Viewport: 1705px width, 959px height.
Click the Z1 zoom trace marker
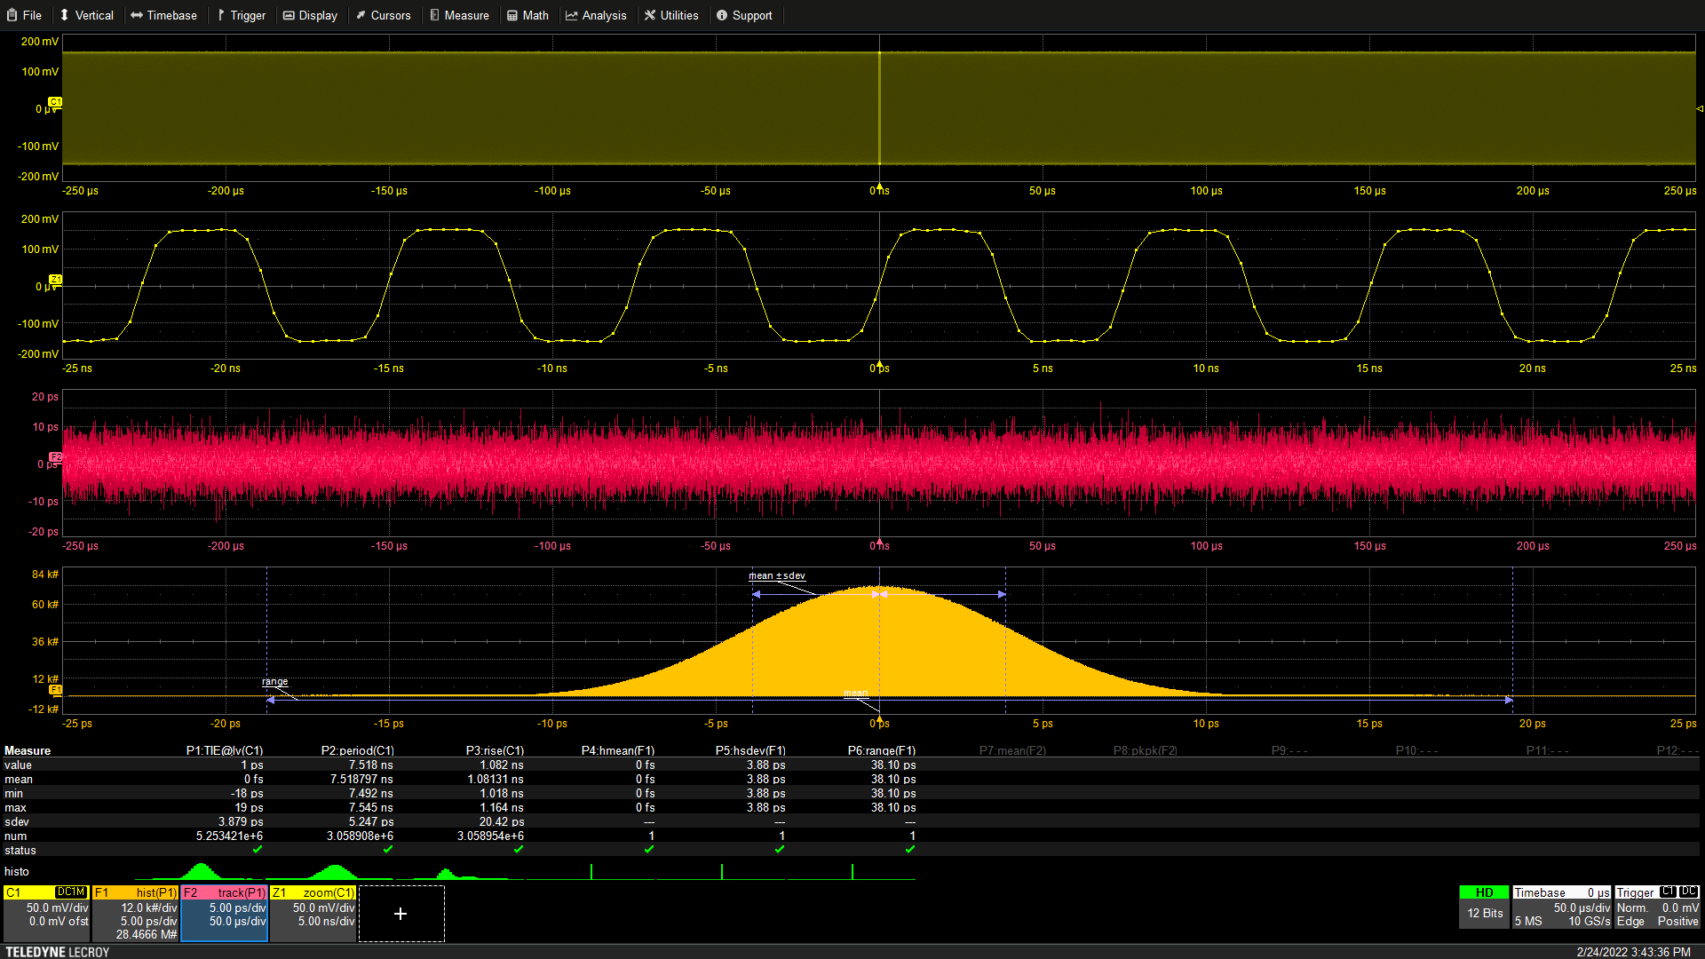[55, 280]
